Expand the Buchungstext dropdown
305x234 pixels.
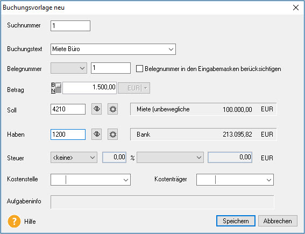[171, 49]
